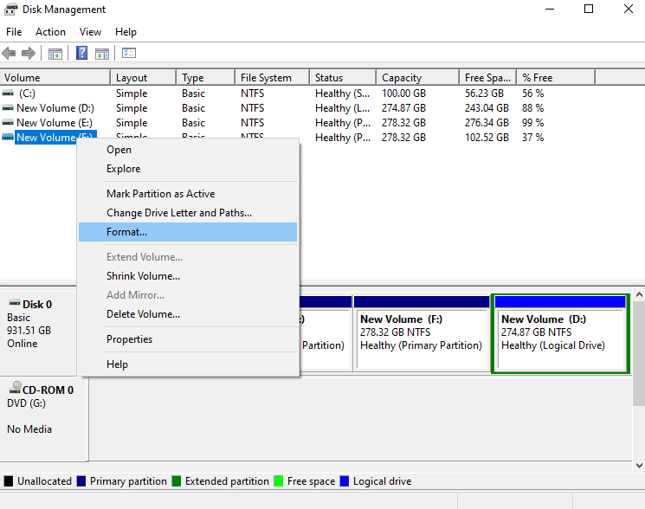Click the drive icon beside New Volume (E:)

[8, 123]
